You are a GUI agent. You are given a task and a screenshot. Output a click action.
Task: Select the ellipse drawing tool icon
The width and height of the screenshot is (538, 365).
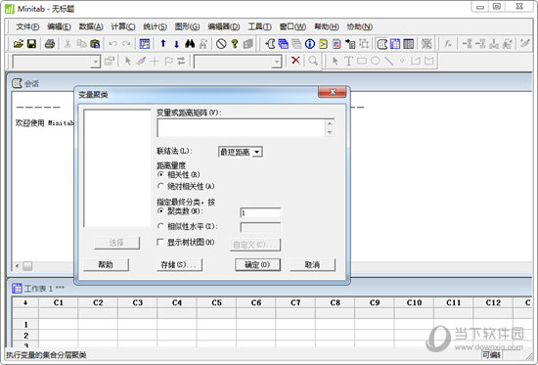pyautogui.click(x=375, y=61)
